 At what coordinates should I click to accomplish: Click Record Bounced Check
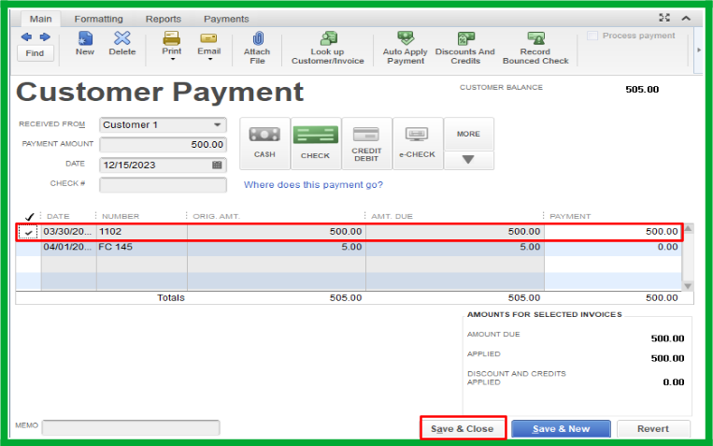pos(535,48)
